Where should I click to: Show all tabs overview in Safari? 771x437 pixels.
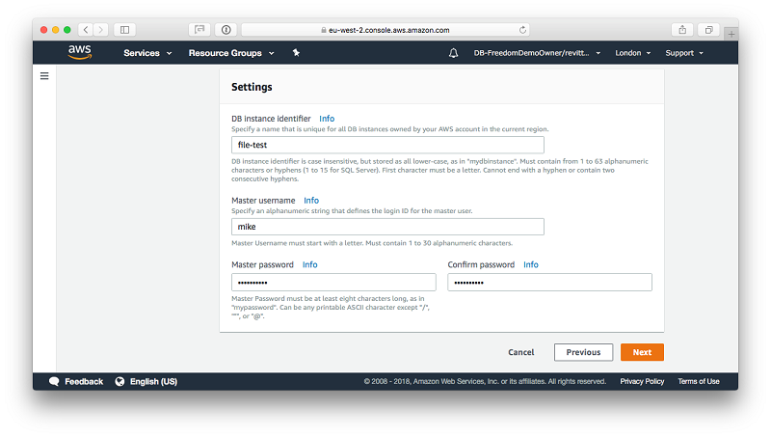(x=708, y=30)
